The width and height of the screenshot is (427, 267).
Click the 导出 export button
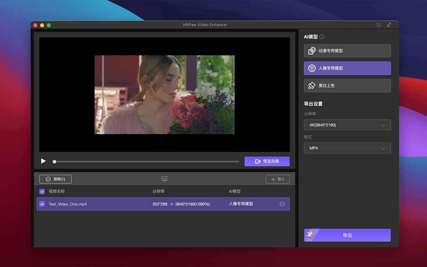pyautogui.click(x=347, y=235)
